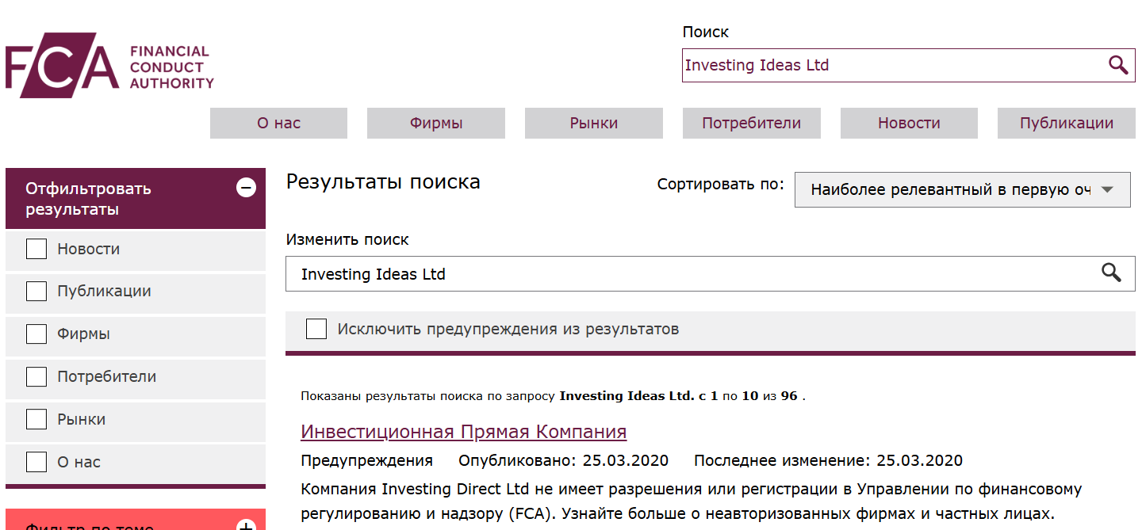This screenshot has width=1142, height=530.
Task: Enable 'Исключить предупреждения из результатов'
Action: click(x=316, y=328)
